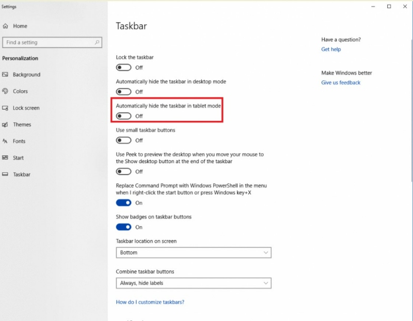Click the Start tiles icon
Viewport: 413px width, 321px height.
tap(5, 158)
